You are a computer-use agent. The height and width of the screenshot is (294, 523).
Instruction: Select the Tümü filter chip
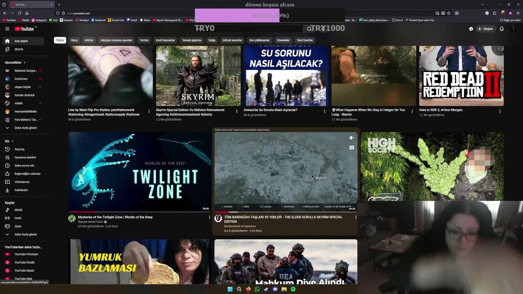[60, 40]
